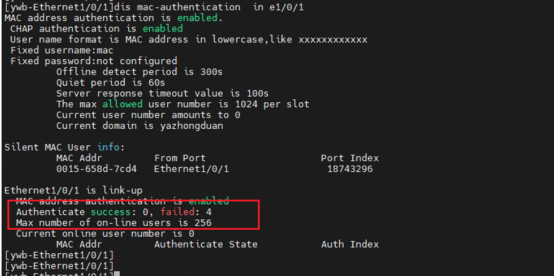Image resolution: width=554 pixels, height=276 pixels.
Task: Click the blue "info" word
Action: coord(110,147)
